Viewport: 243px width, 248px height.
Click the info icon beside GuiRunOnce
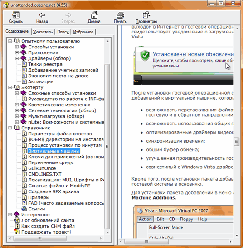24,168
